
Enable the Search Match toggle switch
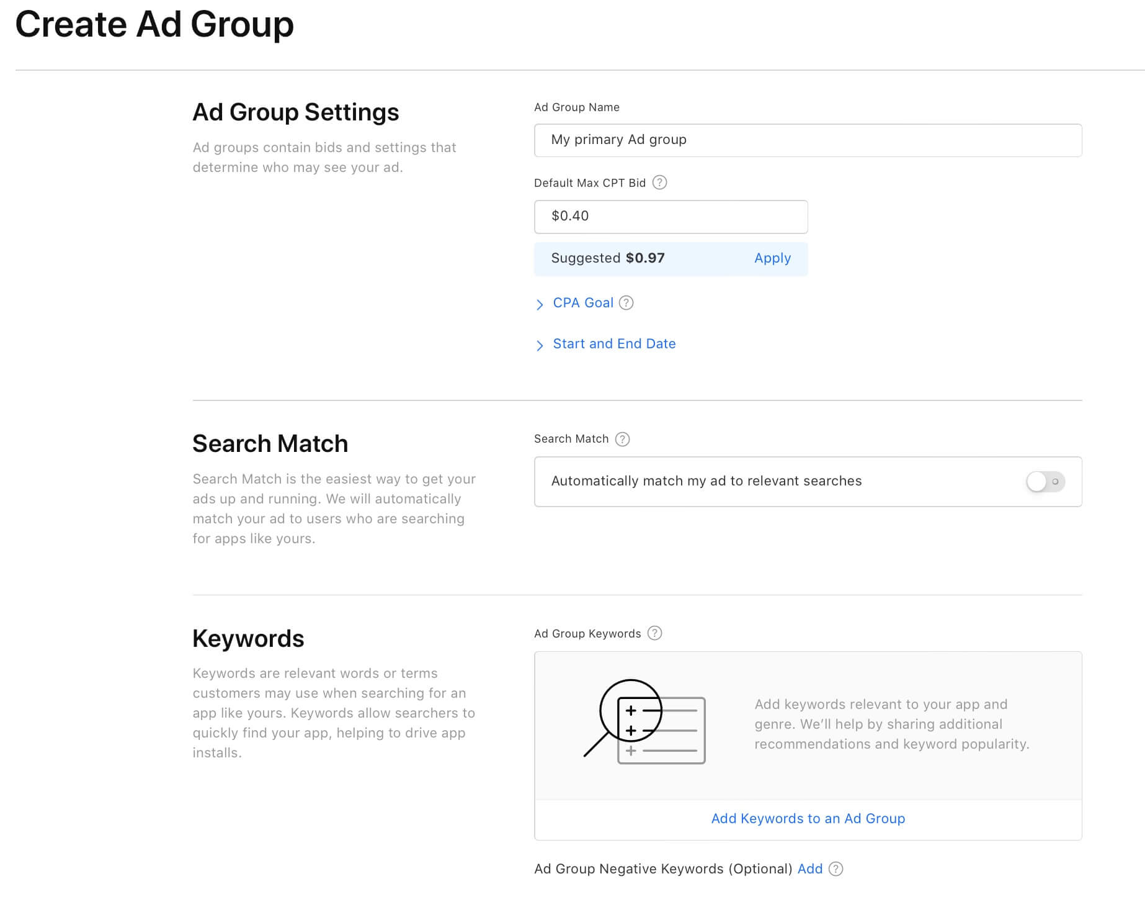1045,482
